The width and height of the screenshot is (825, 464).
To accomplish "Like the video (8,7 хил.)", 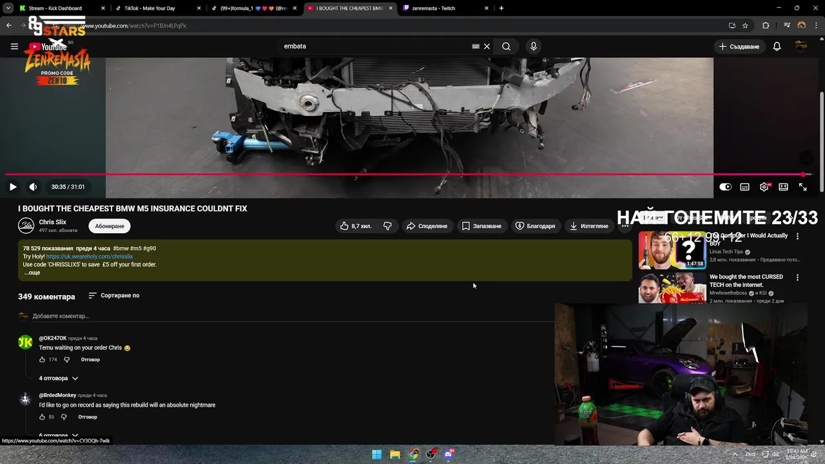I will tap(356, 226).
